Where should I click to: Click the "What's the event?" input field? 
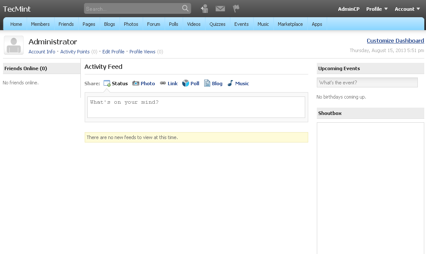pos(367,83)
